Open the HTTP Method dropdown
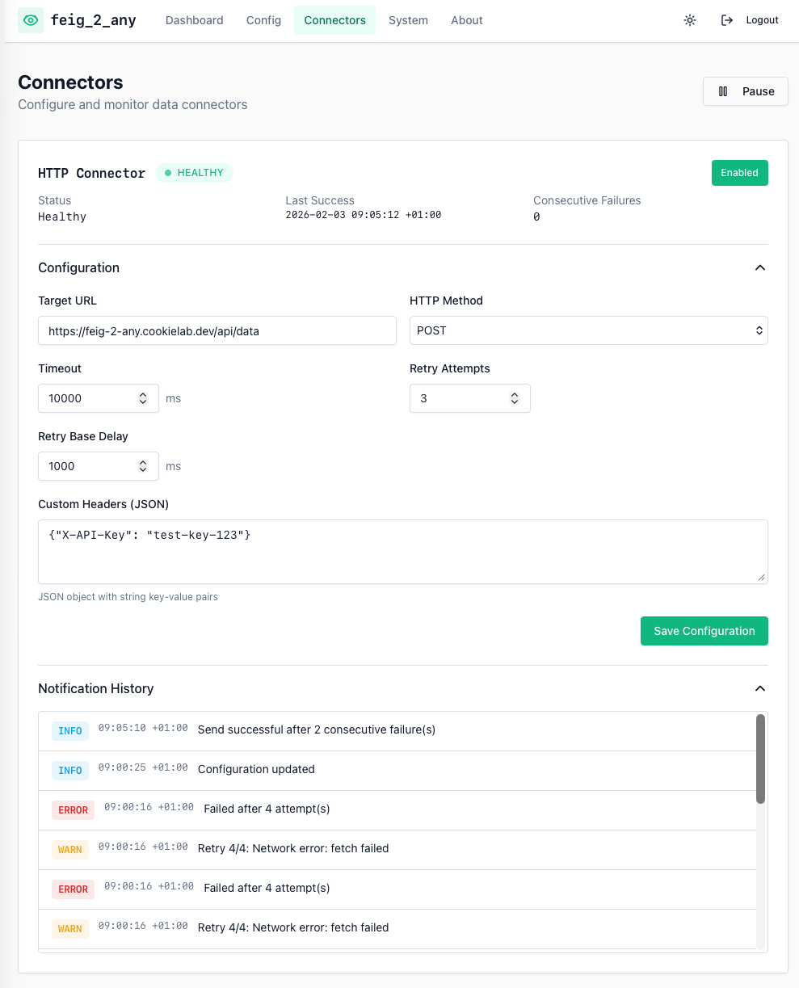Viewport: 799px width, 988px height. click(588, 330)
